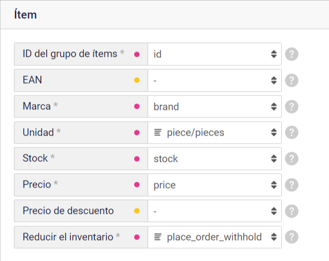Click the yellow status dot beside EAN
Image resolution: width=329 pixels, height=261 pixels.
(137, 80)
